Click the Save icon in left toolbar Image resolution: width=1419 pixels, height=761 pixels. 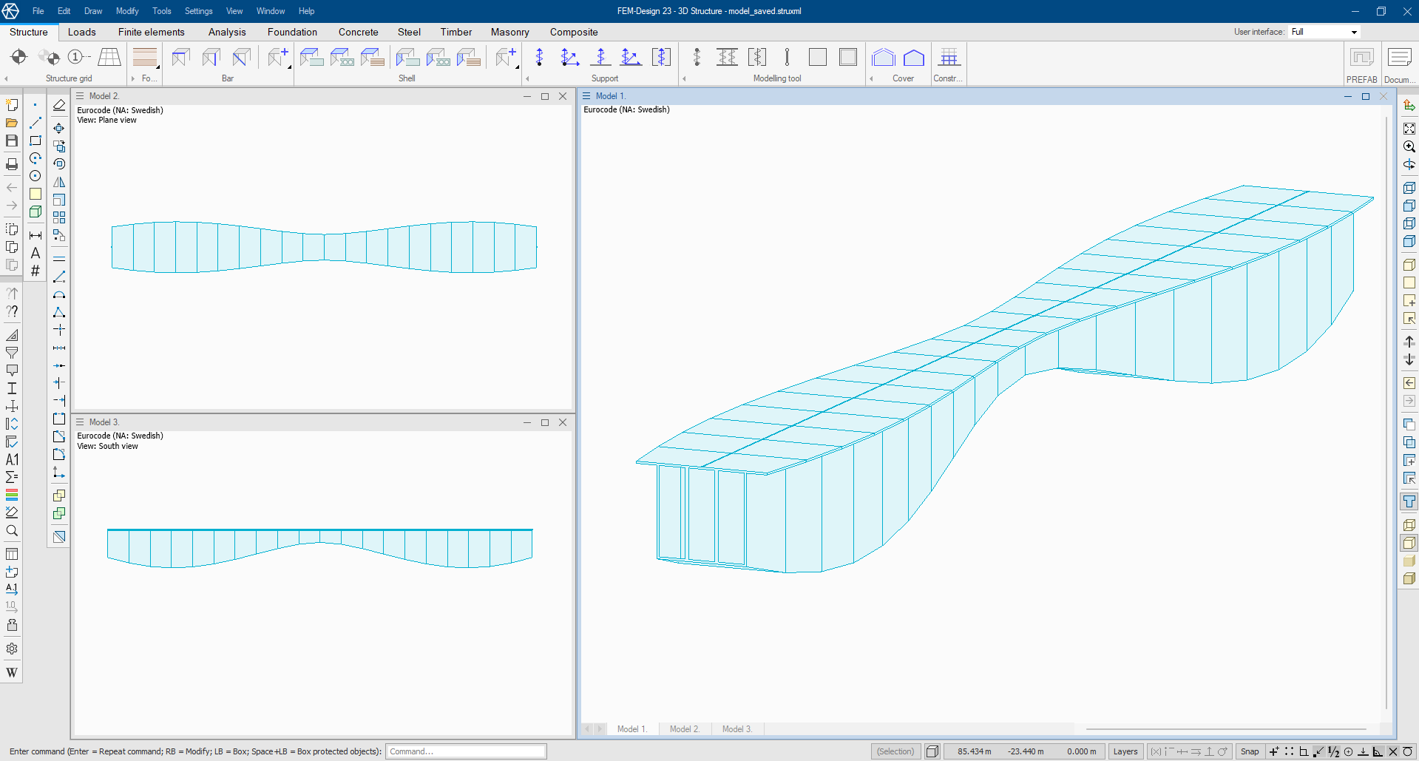12,141
